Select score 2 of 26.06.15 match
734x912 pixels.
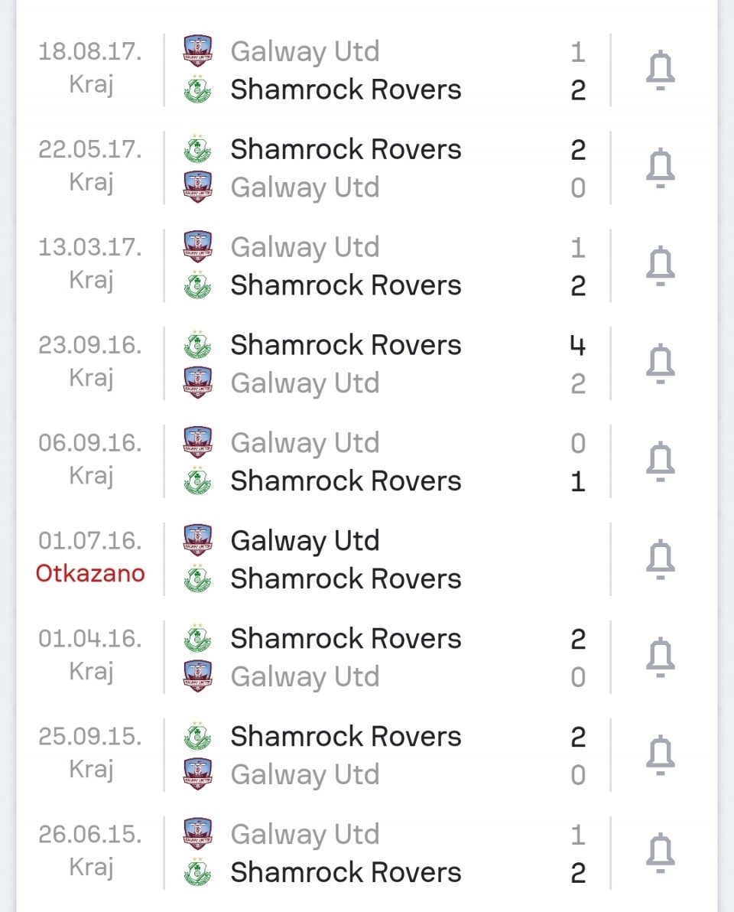click(x=578, y=873)
